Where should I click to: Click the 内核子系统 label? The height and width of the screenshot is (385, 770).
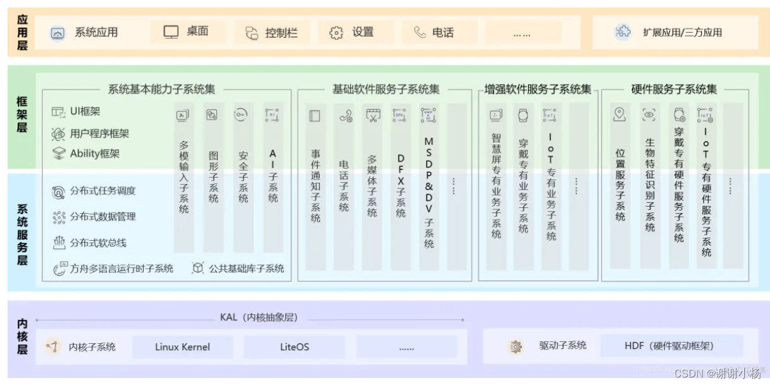[92, 346]
